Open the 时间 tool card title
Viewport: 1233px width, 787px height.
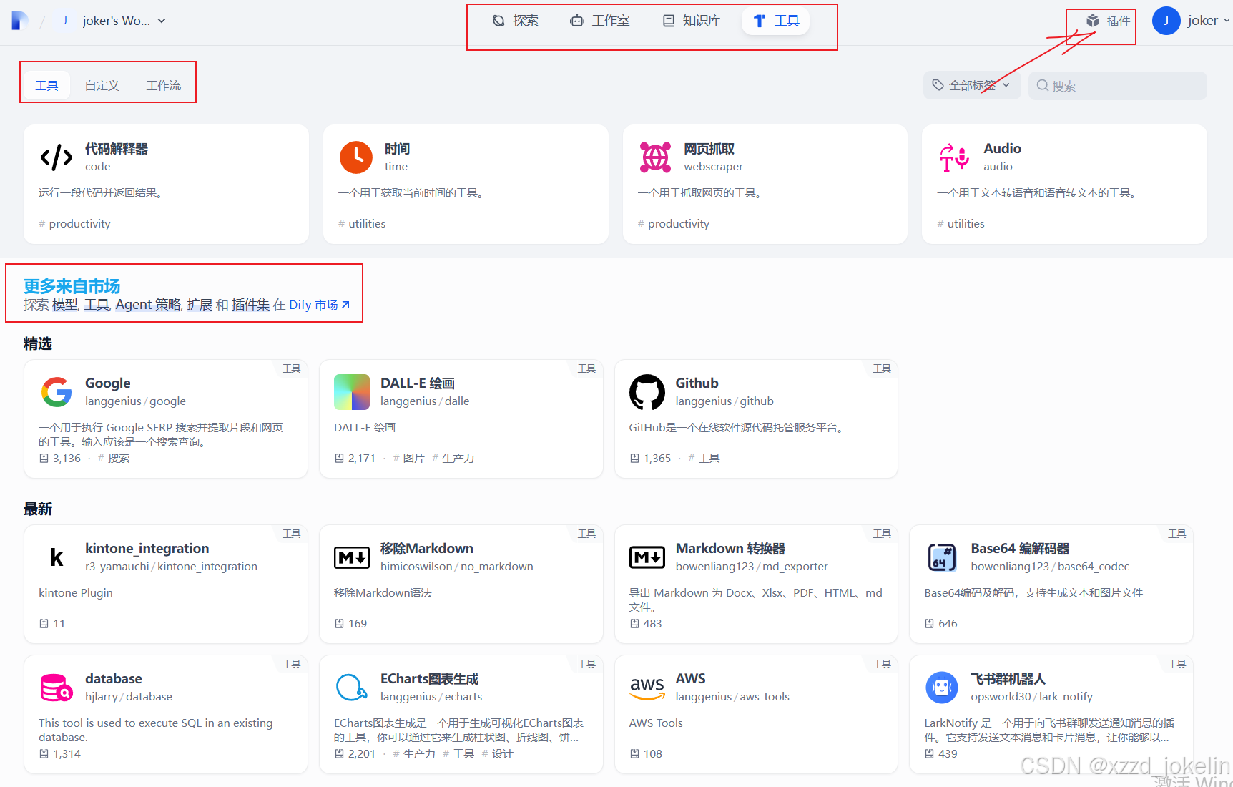click(397, 148)
